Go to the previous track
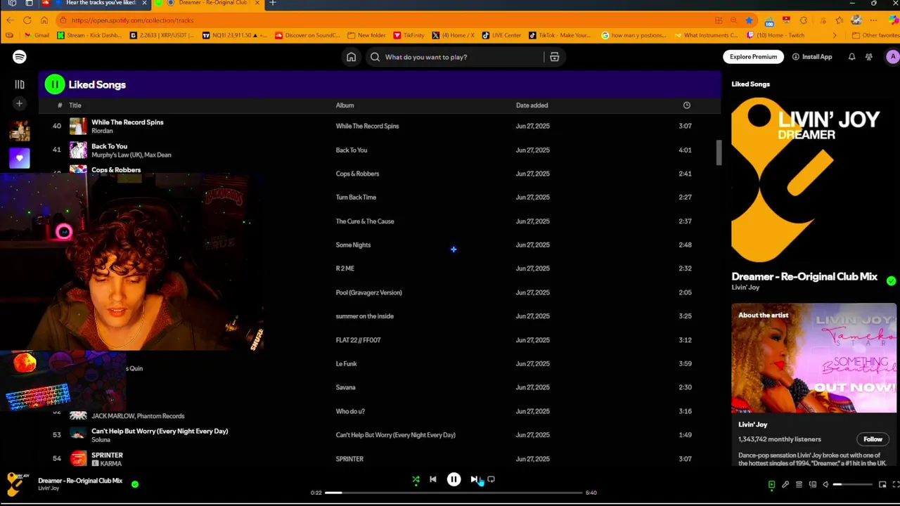This screenshot has height=506, width=900. pyautogui.click(x=433, y=479)
